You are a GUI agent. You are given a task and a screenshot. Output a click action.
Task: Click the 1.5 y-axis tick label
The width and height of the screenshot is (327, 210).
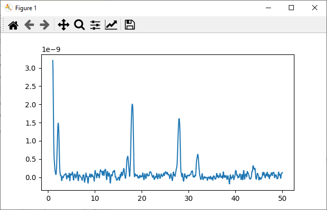click(x=31, y=123)
